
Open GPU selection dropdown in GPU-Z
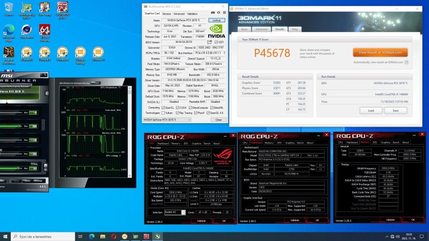pos(167,119)
